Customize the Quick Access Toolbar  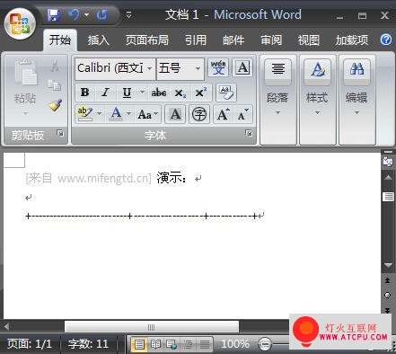(x=129, y=14)
